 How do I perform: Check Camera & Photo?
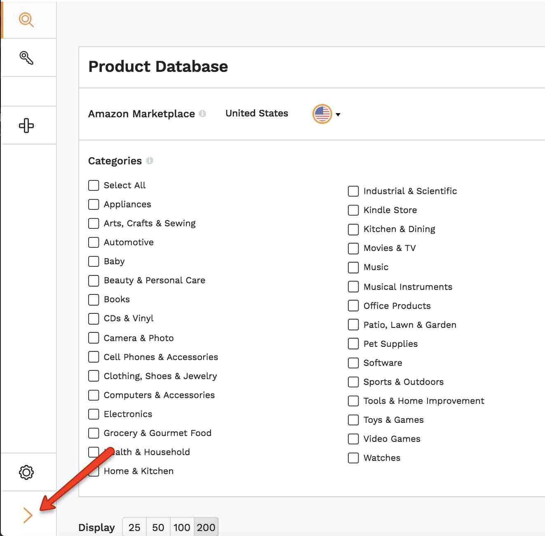94,338
